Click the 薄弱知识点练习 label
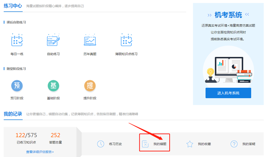The width and height of the screenshot is (265, 157). (126, 54)
